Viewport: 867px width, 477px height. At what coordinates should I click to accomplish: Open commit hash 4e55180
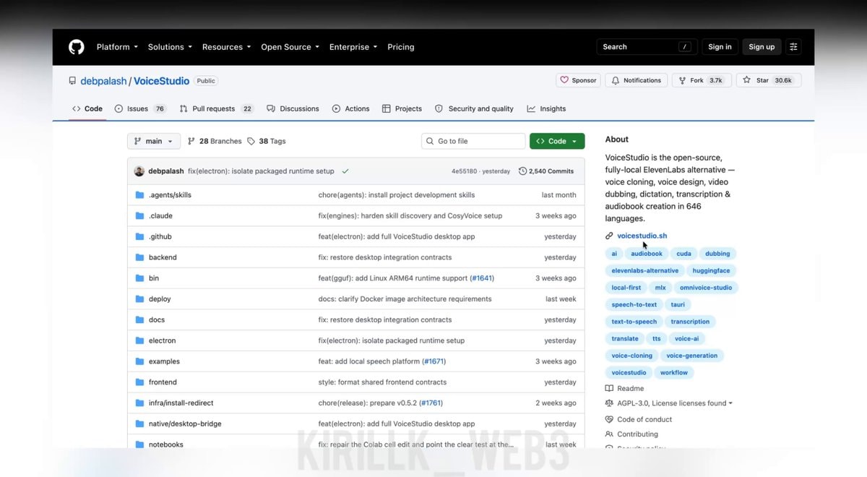465,171
